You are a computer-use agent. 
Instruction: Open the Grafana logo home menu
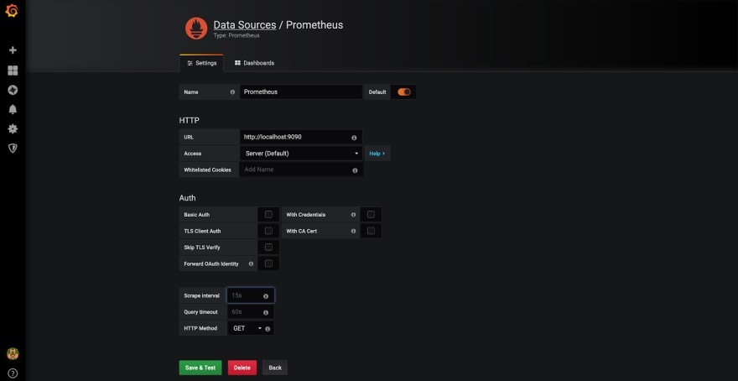click(12, 10)
